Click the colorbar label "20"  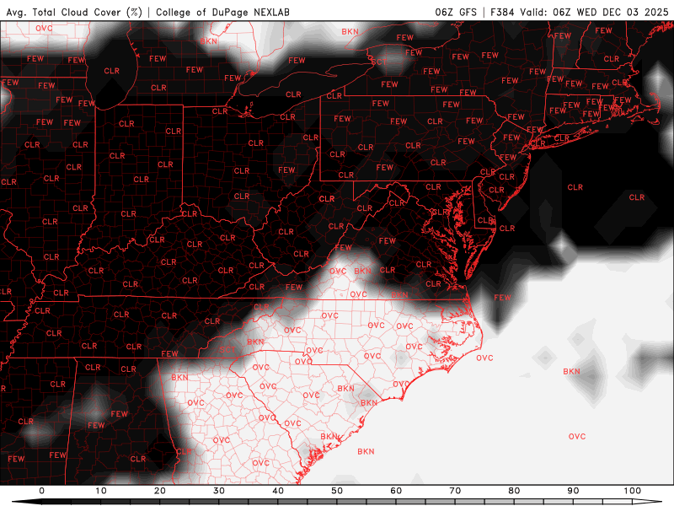pos(160,491)
